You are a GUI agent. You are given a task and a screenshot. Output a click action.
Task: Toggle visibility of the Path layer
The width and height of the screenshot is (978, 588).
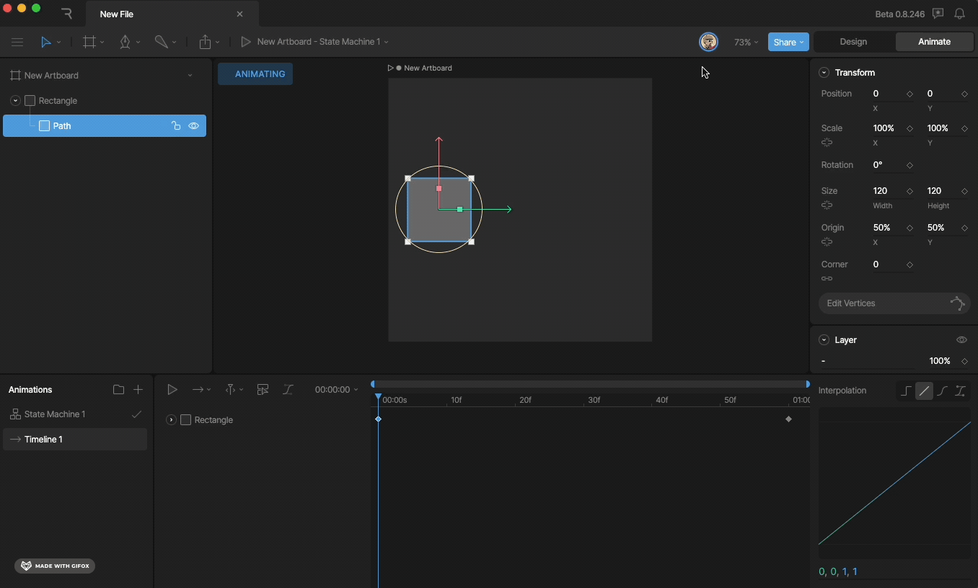(194, 126)
